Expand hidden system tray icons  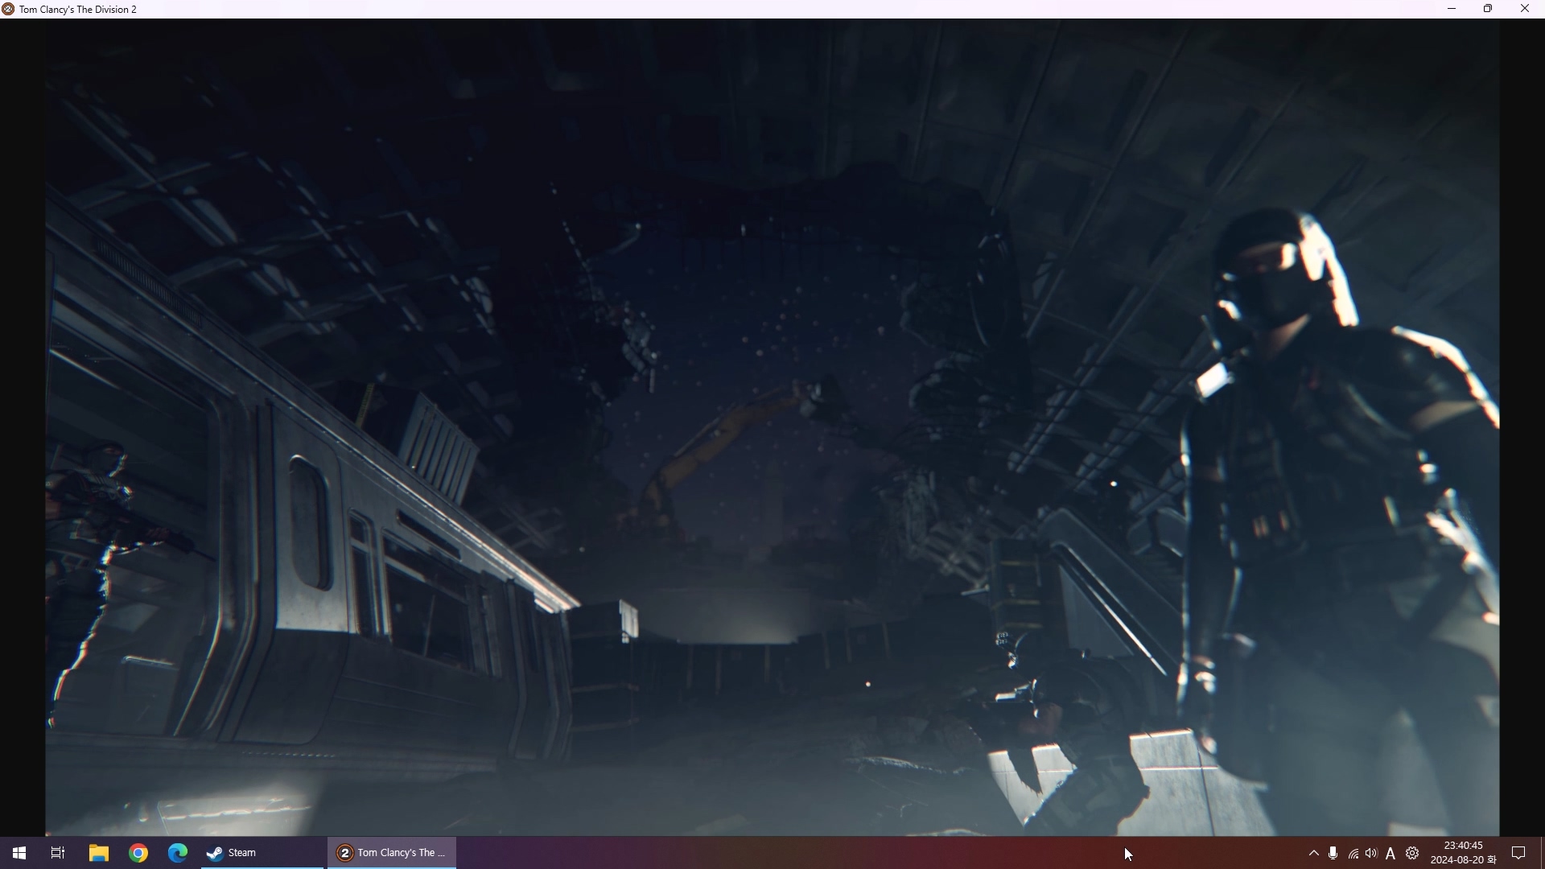[1313, 853]
